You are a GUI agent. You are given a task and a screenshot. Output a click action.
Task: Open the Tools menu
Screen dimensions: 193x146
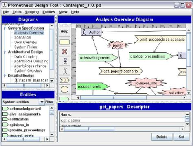tap(17, 12)
